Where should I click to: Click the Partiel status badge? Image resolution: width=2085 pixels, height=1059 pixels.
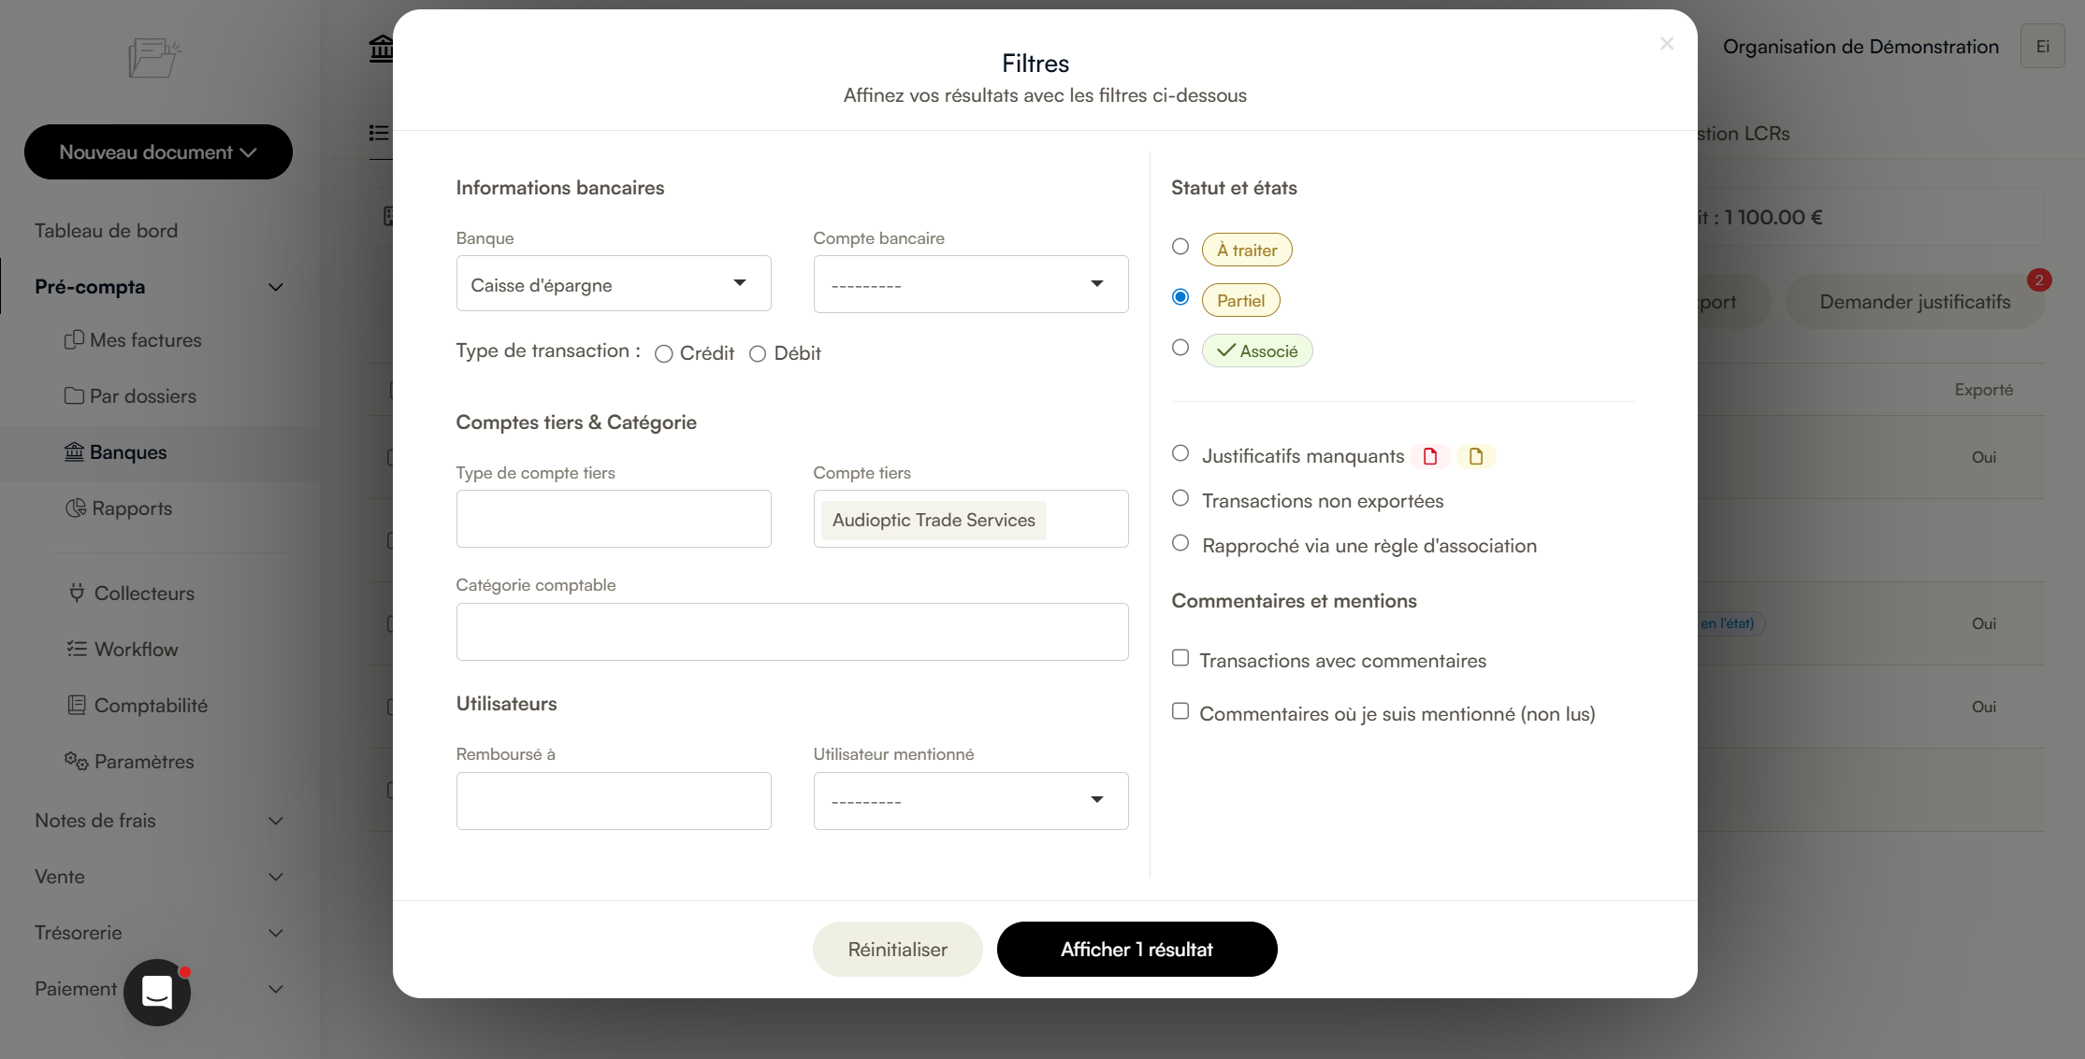(1241, 300)
